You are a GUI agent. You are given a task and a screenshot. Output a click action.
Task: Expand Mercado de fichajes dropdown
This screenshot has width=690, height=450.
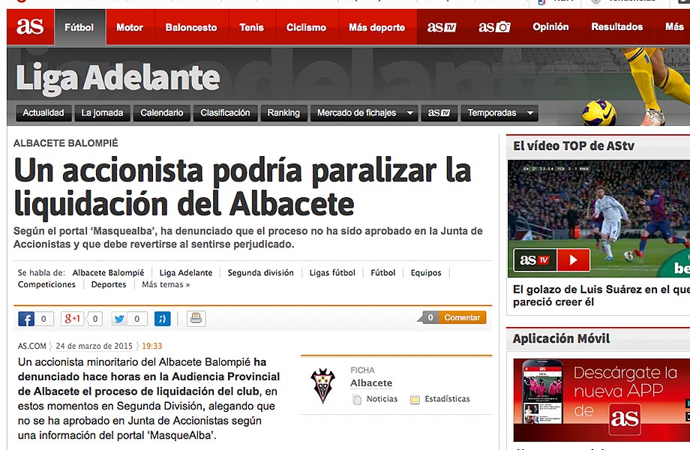(x=363, y=113)
